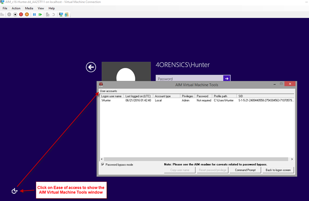Screen dimensions: 309x201
Task: Sort by Logon user name column
Action: coord(112,96)
